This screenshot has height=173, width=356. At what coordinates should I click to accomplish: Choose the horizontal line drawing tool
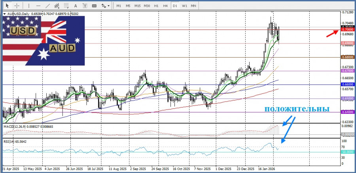[x=38, y=6]
